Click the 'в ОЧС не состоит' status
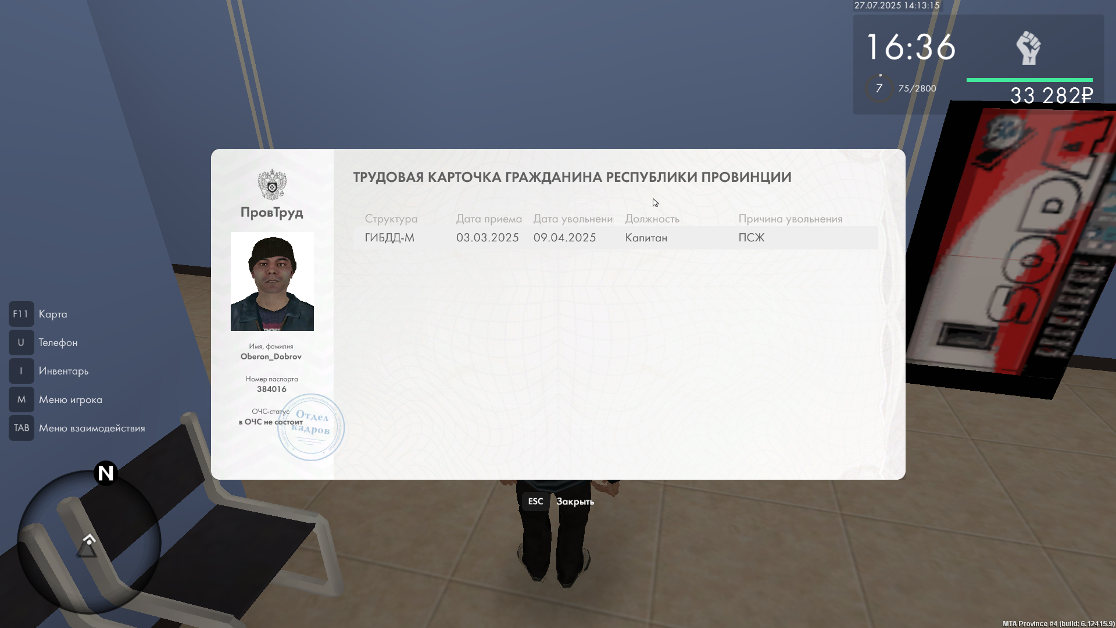Viewport: 1116px width, 628px height. (x=270, y=422)
